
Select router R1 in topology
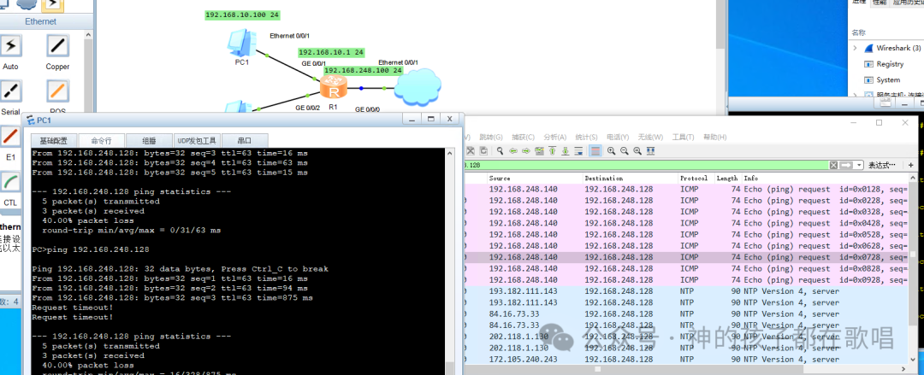pyautogui.click(x=334, y=88)
